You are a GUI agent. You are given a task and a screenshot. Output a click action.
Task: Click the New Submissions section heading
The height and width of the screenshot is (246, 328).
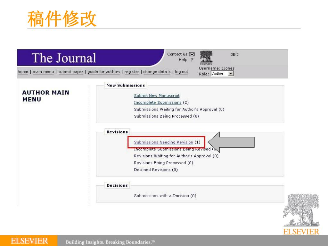click(126, 85)
